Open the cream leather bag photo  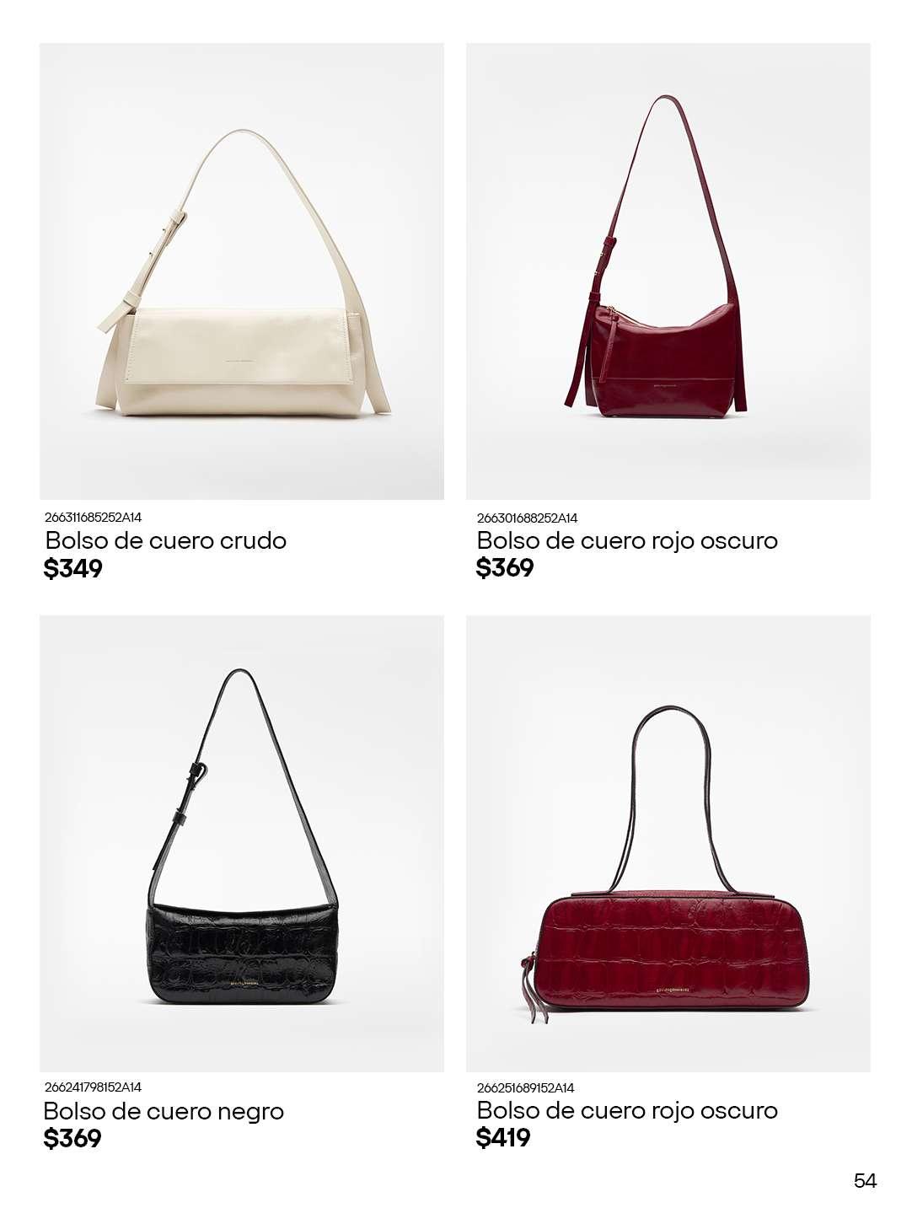pos(242,271)
